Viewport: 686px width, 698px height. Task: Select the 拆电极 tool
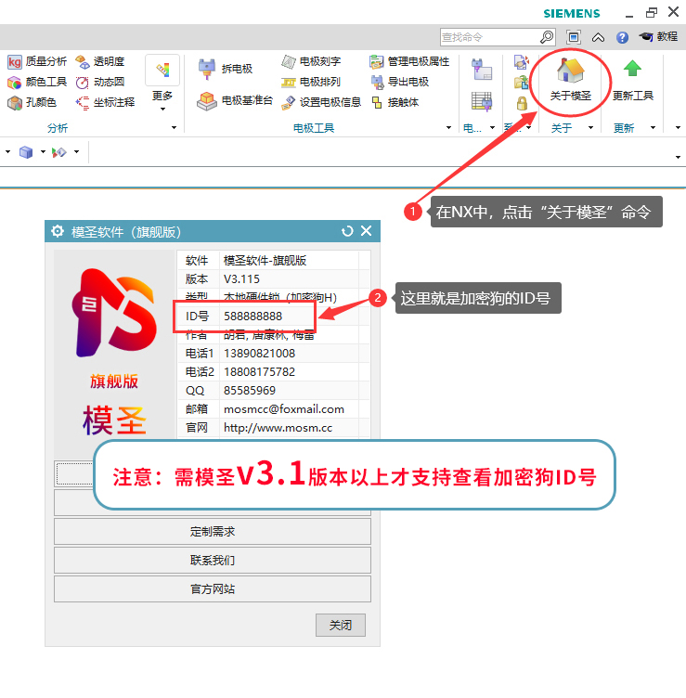point(226,68)
